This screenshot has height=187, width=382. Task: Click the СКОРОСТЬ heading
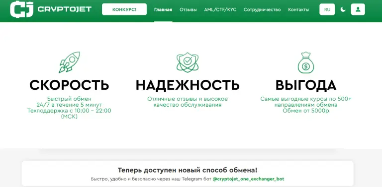(x=70, y=85)
